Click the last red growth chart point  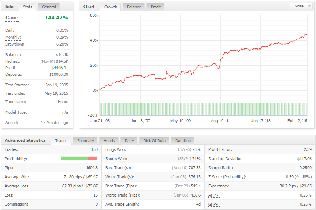tap(306, 35)
